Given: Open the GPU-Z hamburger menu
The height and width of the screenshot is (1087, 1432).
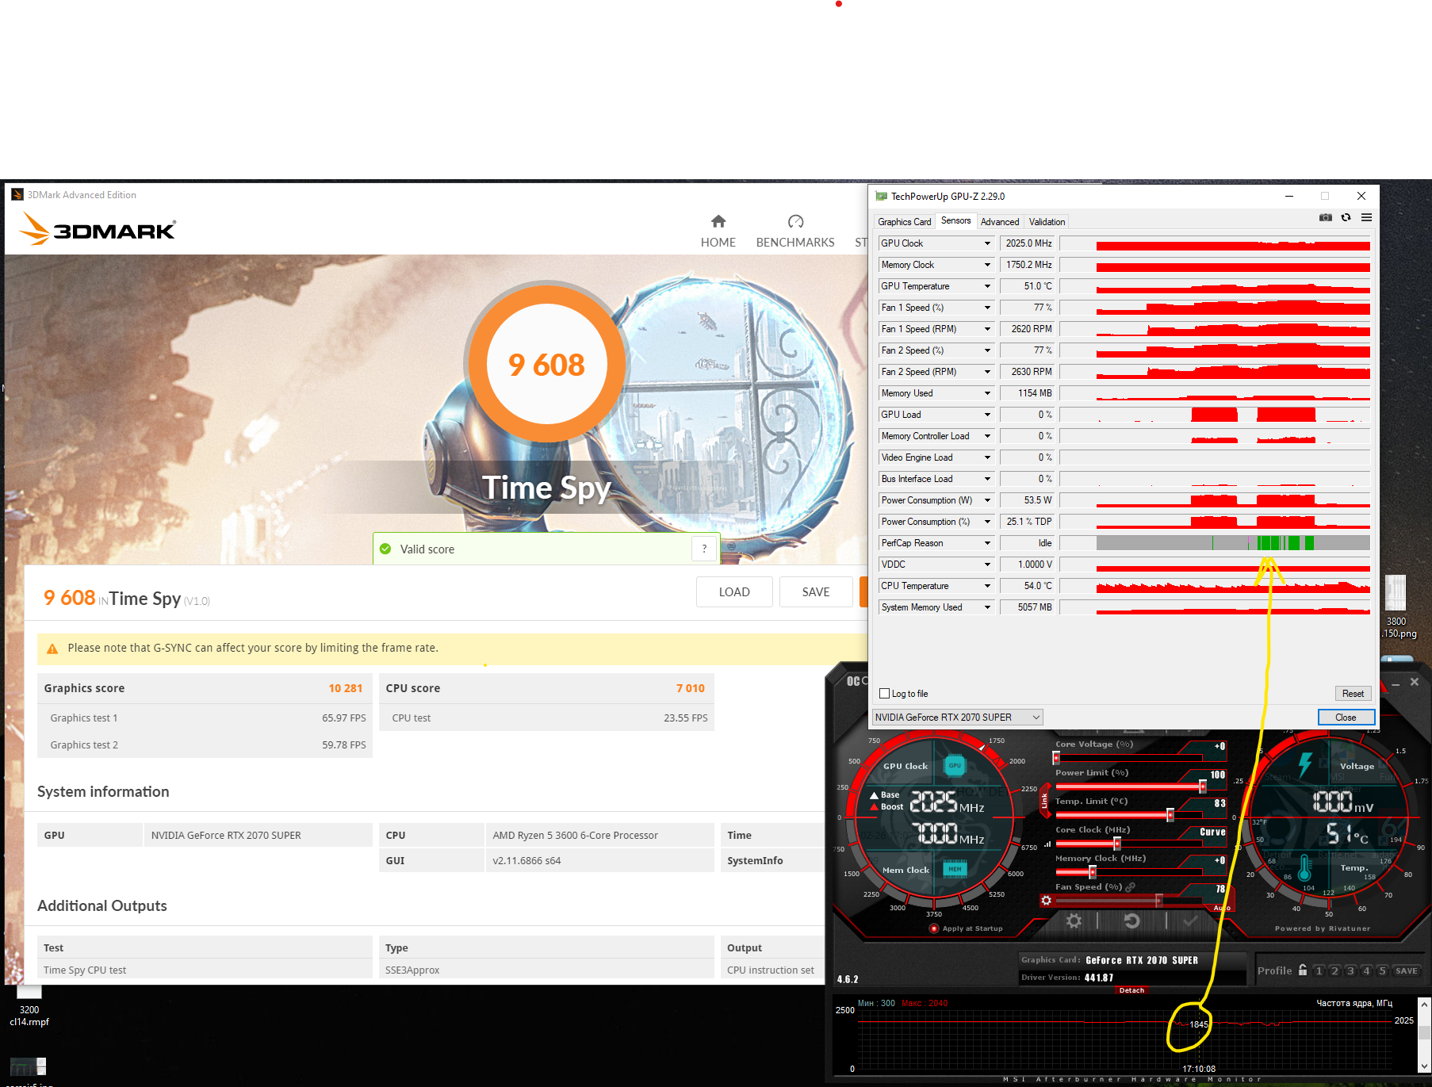Looking at the screenshot, I should point(1366,217).
